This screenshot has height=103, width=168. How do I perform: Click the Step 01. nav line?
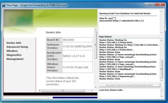click(108, 18)
